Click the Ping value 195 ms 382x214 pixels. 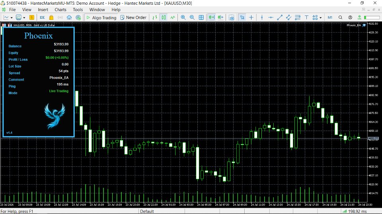click(x=62, y=85)
